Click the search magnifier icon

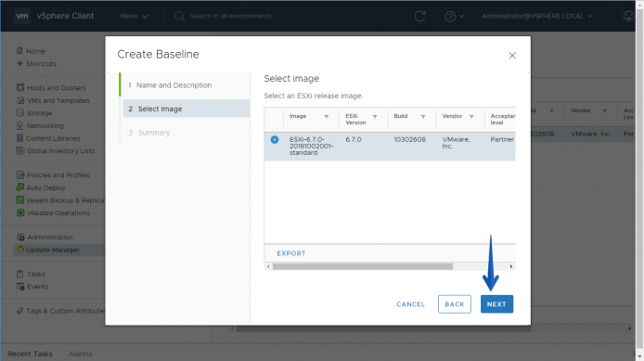tap(179, 17)
